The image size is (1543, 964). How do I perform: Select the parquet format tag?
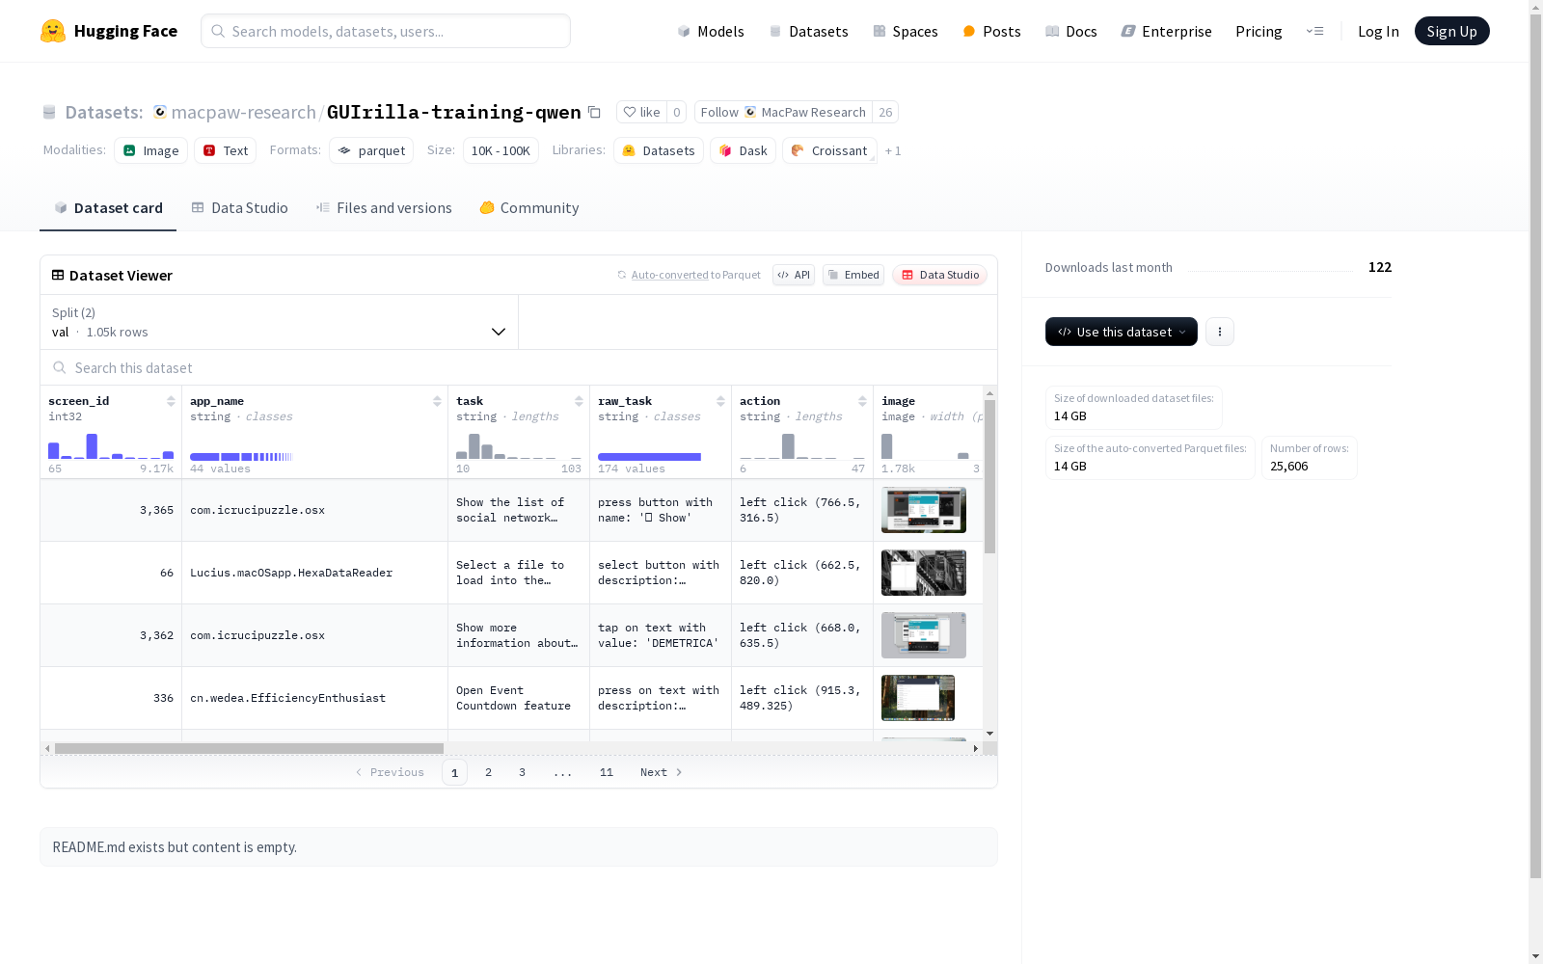click(x=371, y=150)
